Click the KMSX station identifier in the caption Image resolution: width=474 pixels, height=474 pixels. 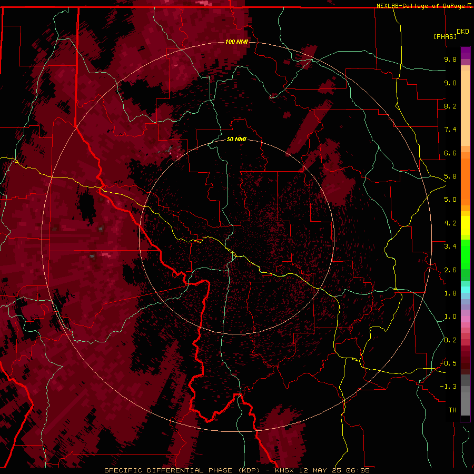point(285,470)
